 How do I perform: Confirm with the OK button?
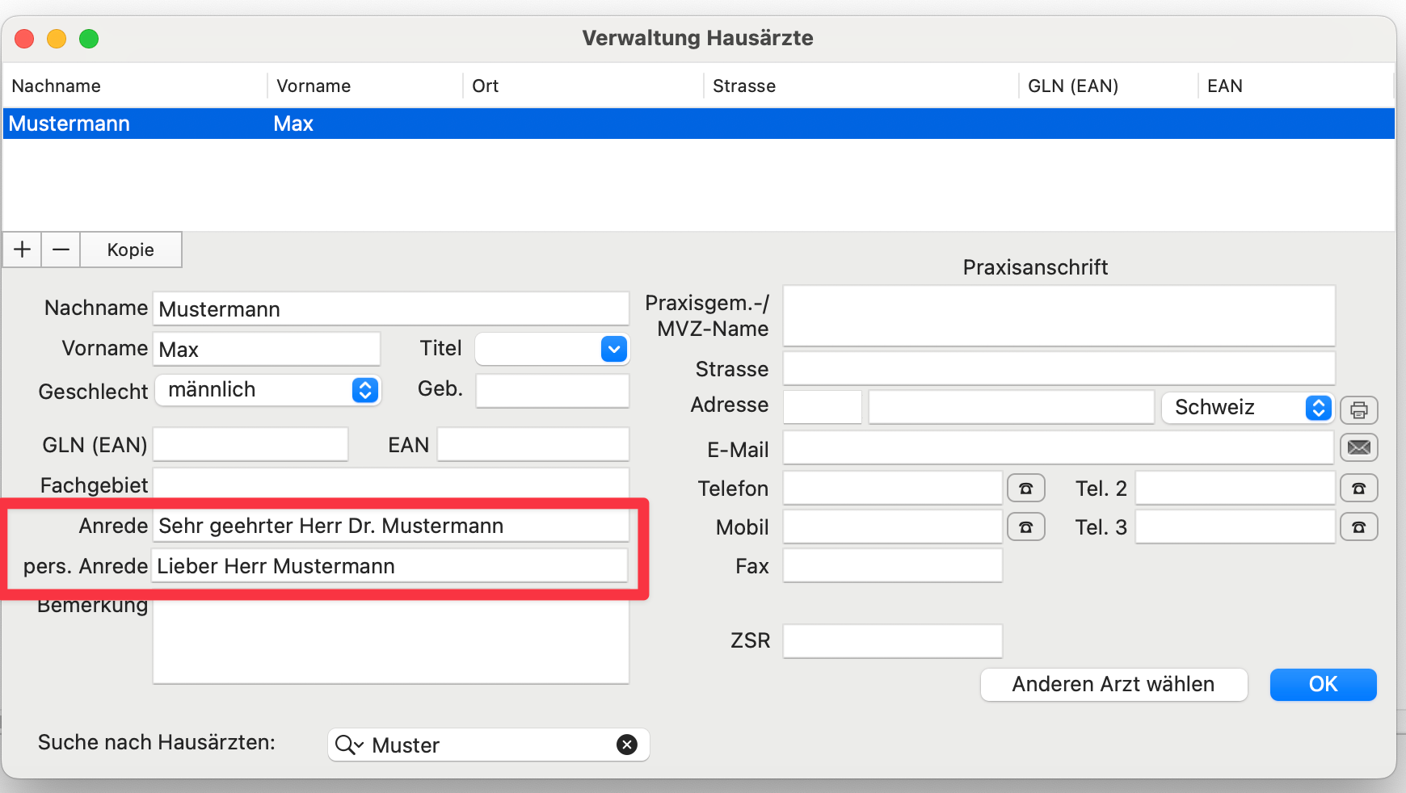pos(1324,684)
